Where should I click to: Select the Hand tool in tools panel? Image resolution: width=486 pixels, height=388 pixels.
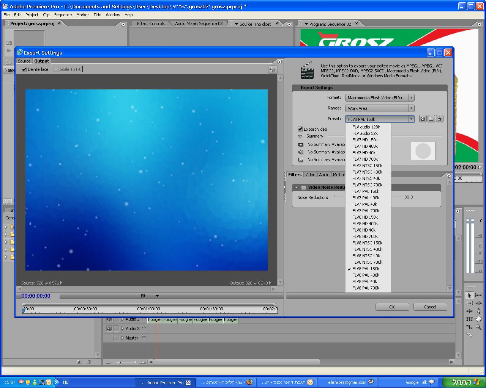pos(478,319)
